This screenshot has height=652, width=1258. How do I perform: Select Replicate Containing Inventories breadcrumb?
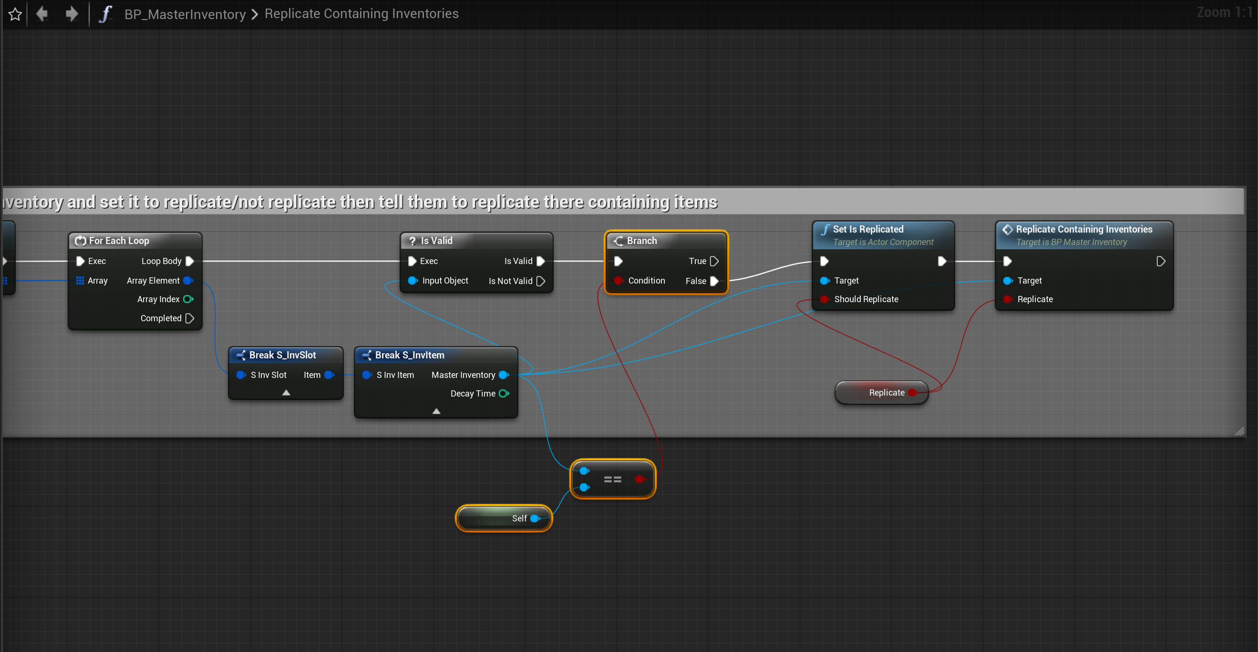[361, 14]
